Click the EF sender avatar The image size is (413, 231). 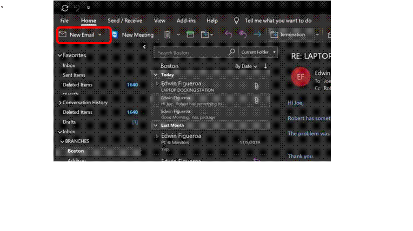coord(301,77)
